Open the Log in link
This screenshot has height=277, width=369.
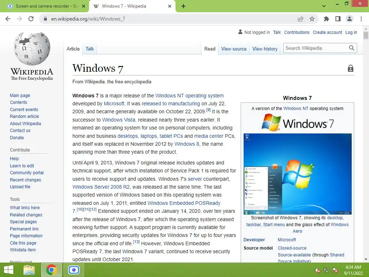click(351, 32)
